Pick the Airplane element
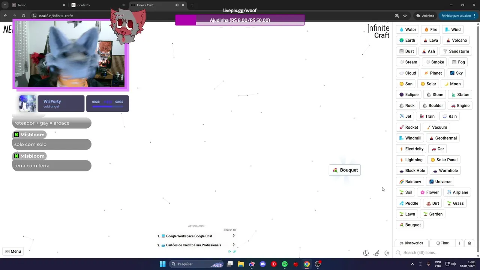Image resolution: width=480 pixels, height=270 pixels. [457, 192]
